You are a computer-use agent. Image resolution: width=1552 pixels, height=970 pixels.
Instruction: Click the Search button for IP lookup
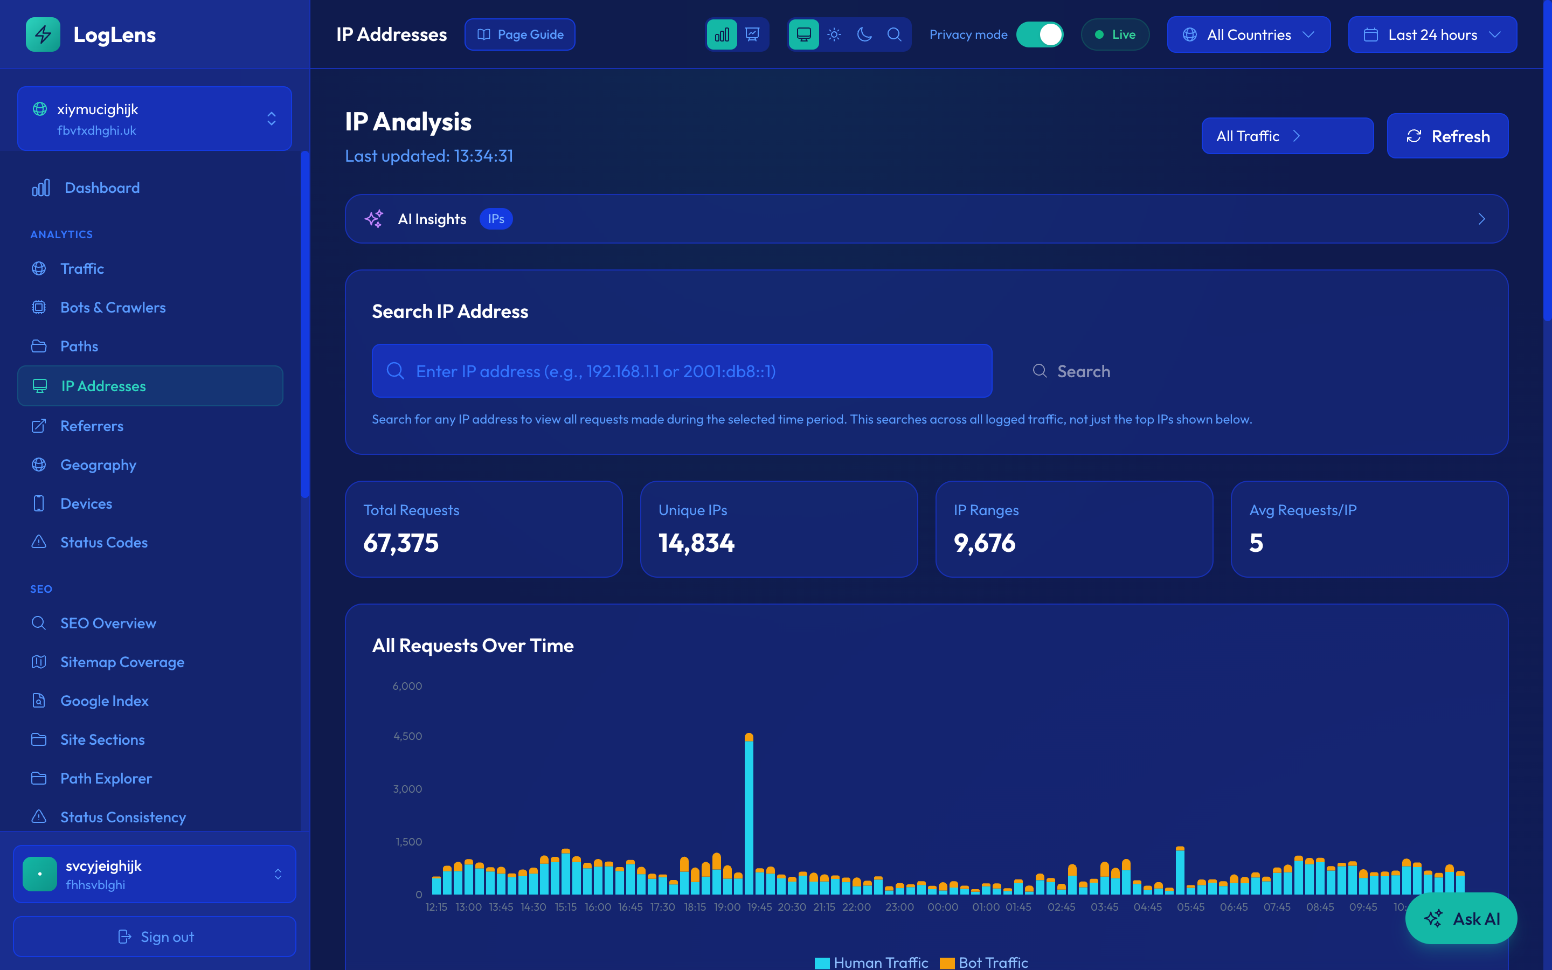coord(1071,371)
